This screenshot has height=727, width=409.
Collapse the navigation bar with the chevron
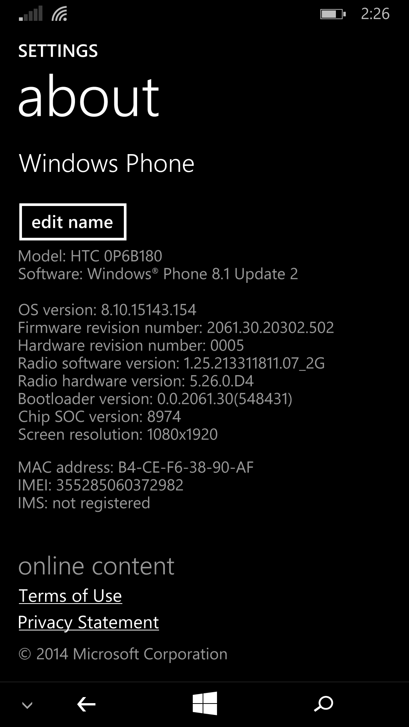(27, 705)
